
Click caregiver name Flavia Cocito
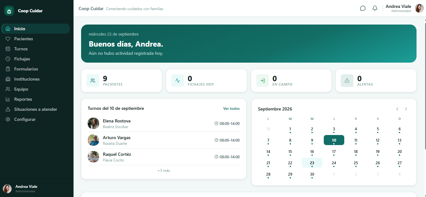(x=113, y=160)
